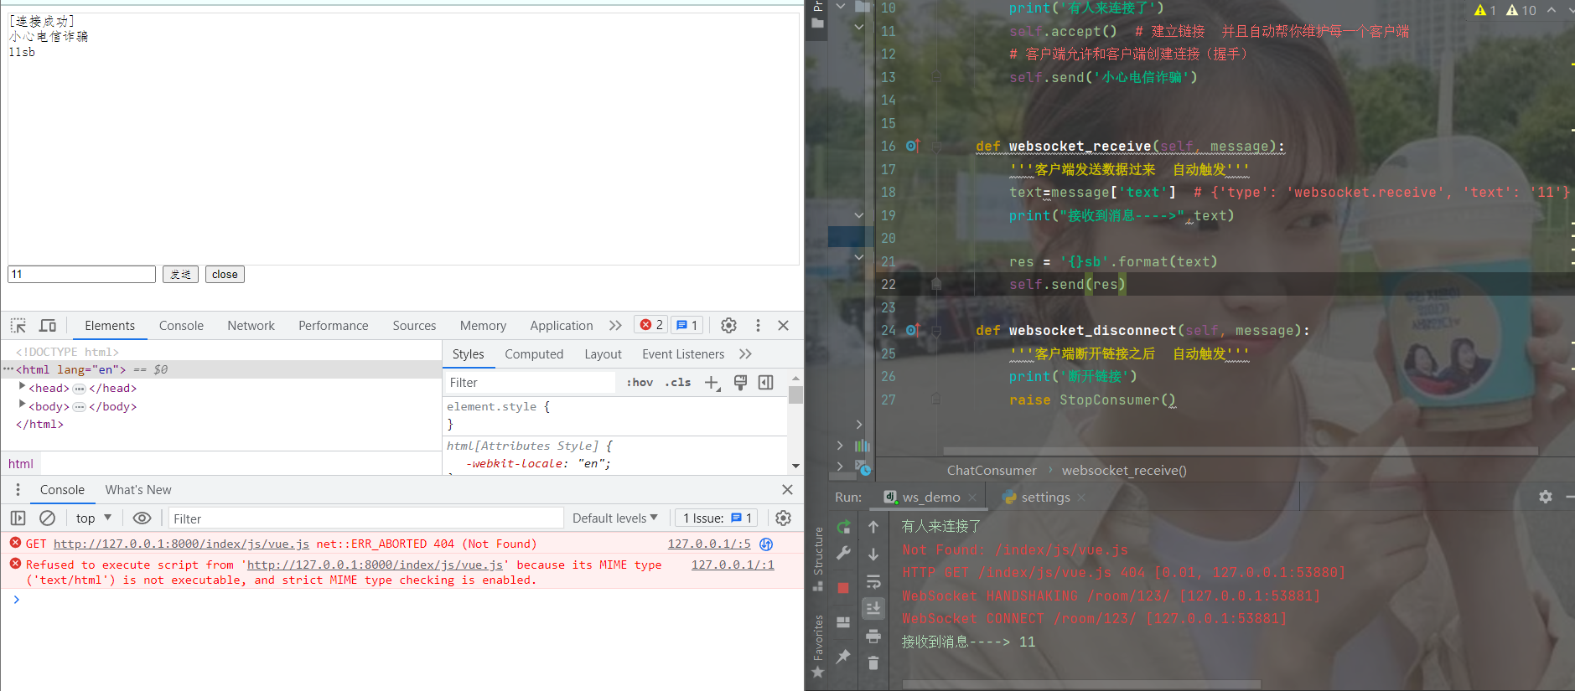Click the html breadcrumb item
This screenshot has width=1575, height=691.
click(x=21, y=464)
